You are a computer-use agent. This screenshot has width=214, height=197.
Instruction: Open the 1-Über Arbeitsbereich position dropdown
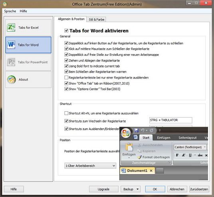[x=90, y=165]
